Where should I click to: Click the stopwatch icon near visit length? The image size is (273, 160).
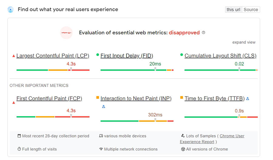[x=19, y=149]
